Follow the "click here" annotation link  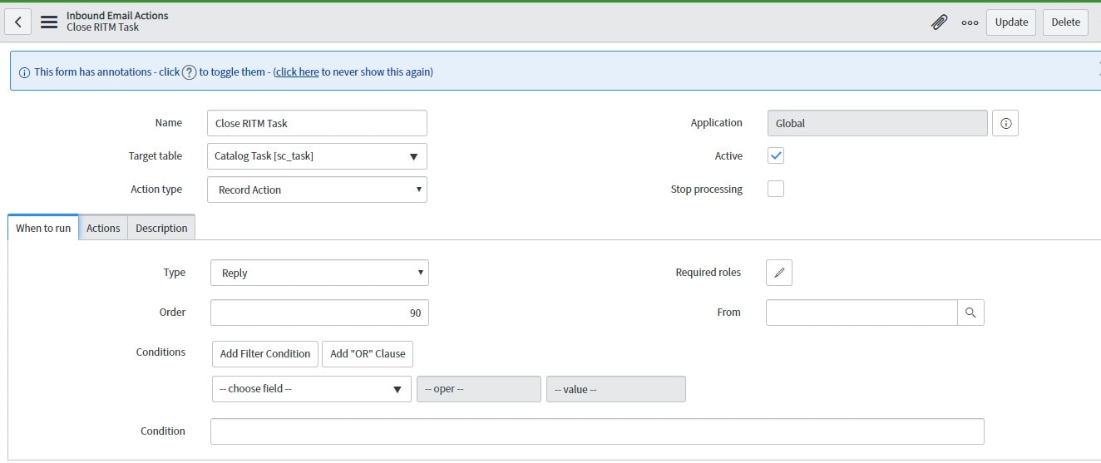[x=297, y=72]
